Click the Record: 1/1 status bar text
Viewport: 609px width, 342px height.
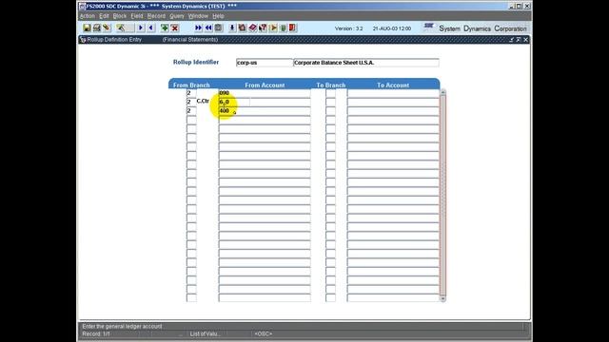point(96,333)
